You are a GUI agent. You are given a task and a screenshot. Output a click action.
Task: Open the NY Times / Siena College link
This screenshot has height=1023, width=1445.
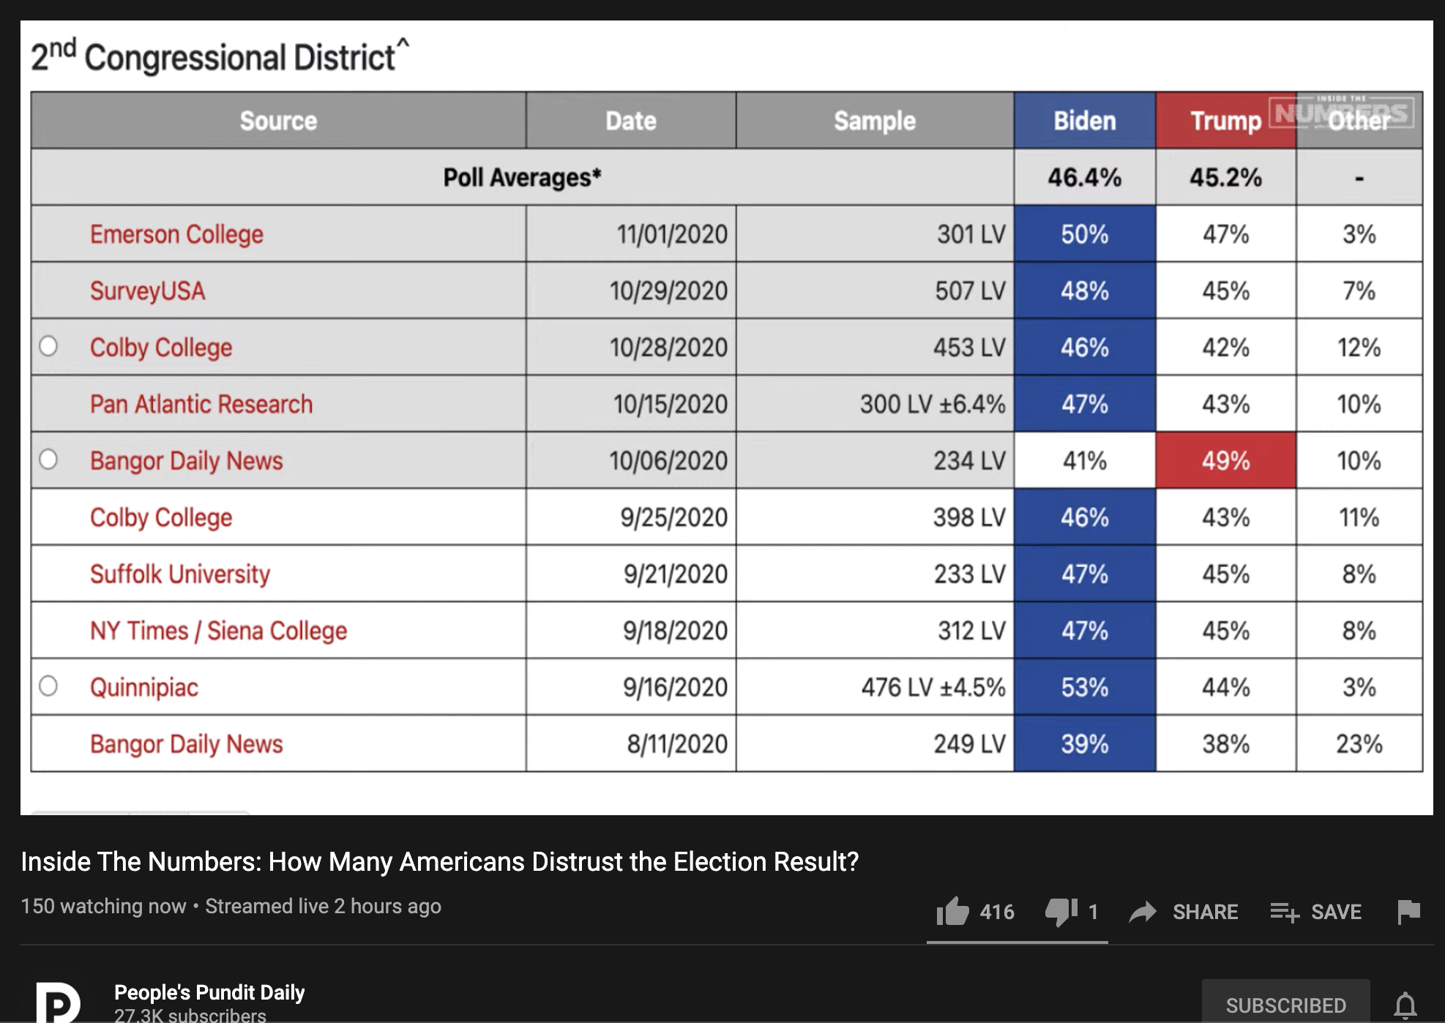click(x=218, y=631)
